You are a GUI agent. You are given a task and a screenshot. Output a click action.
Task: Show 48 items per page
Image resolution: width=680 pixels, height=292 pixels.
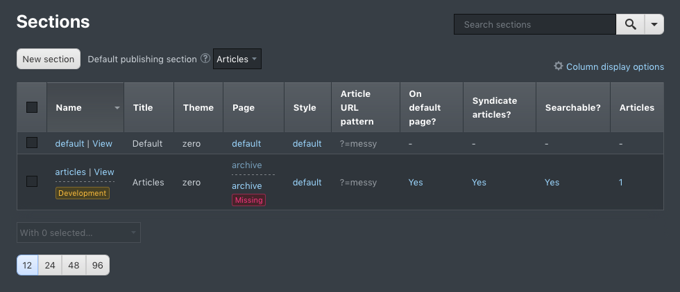tap(74, 265)
